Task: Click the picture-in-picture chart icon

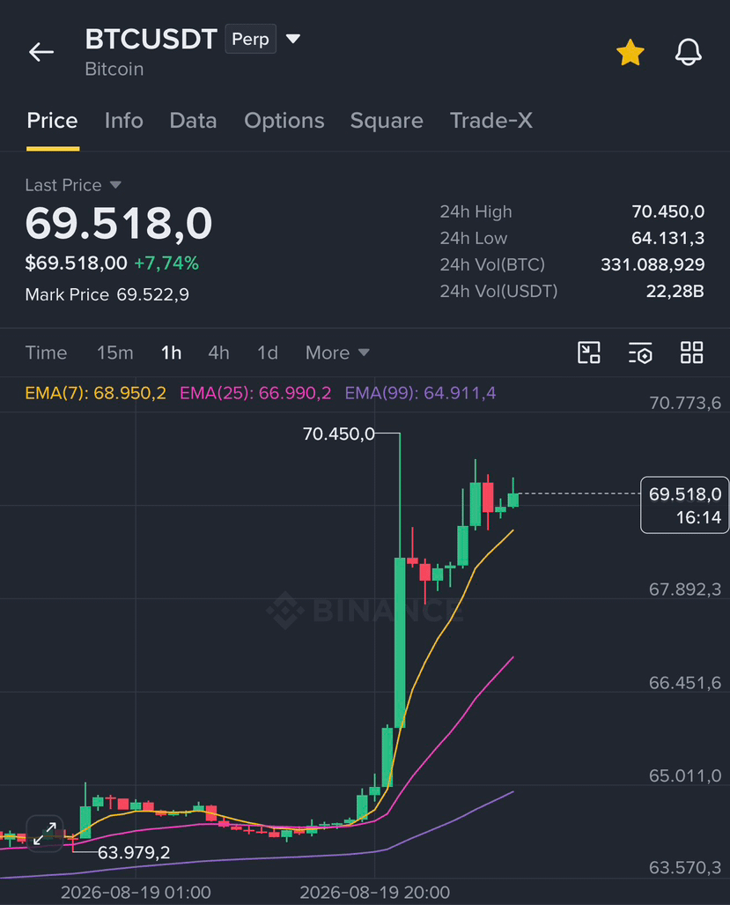Action: coord(589,352)
